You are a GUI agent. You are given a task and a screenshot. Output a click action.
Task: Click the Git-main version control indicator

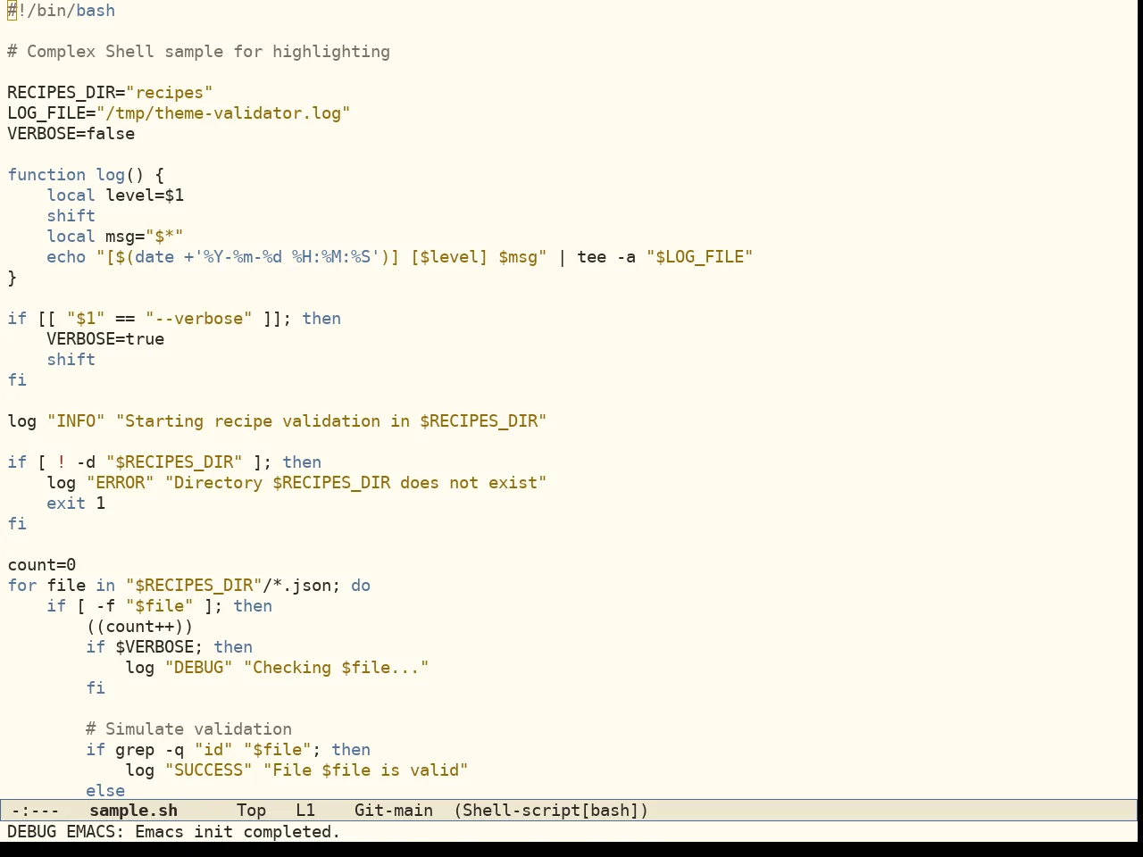coord(393,811)
